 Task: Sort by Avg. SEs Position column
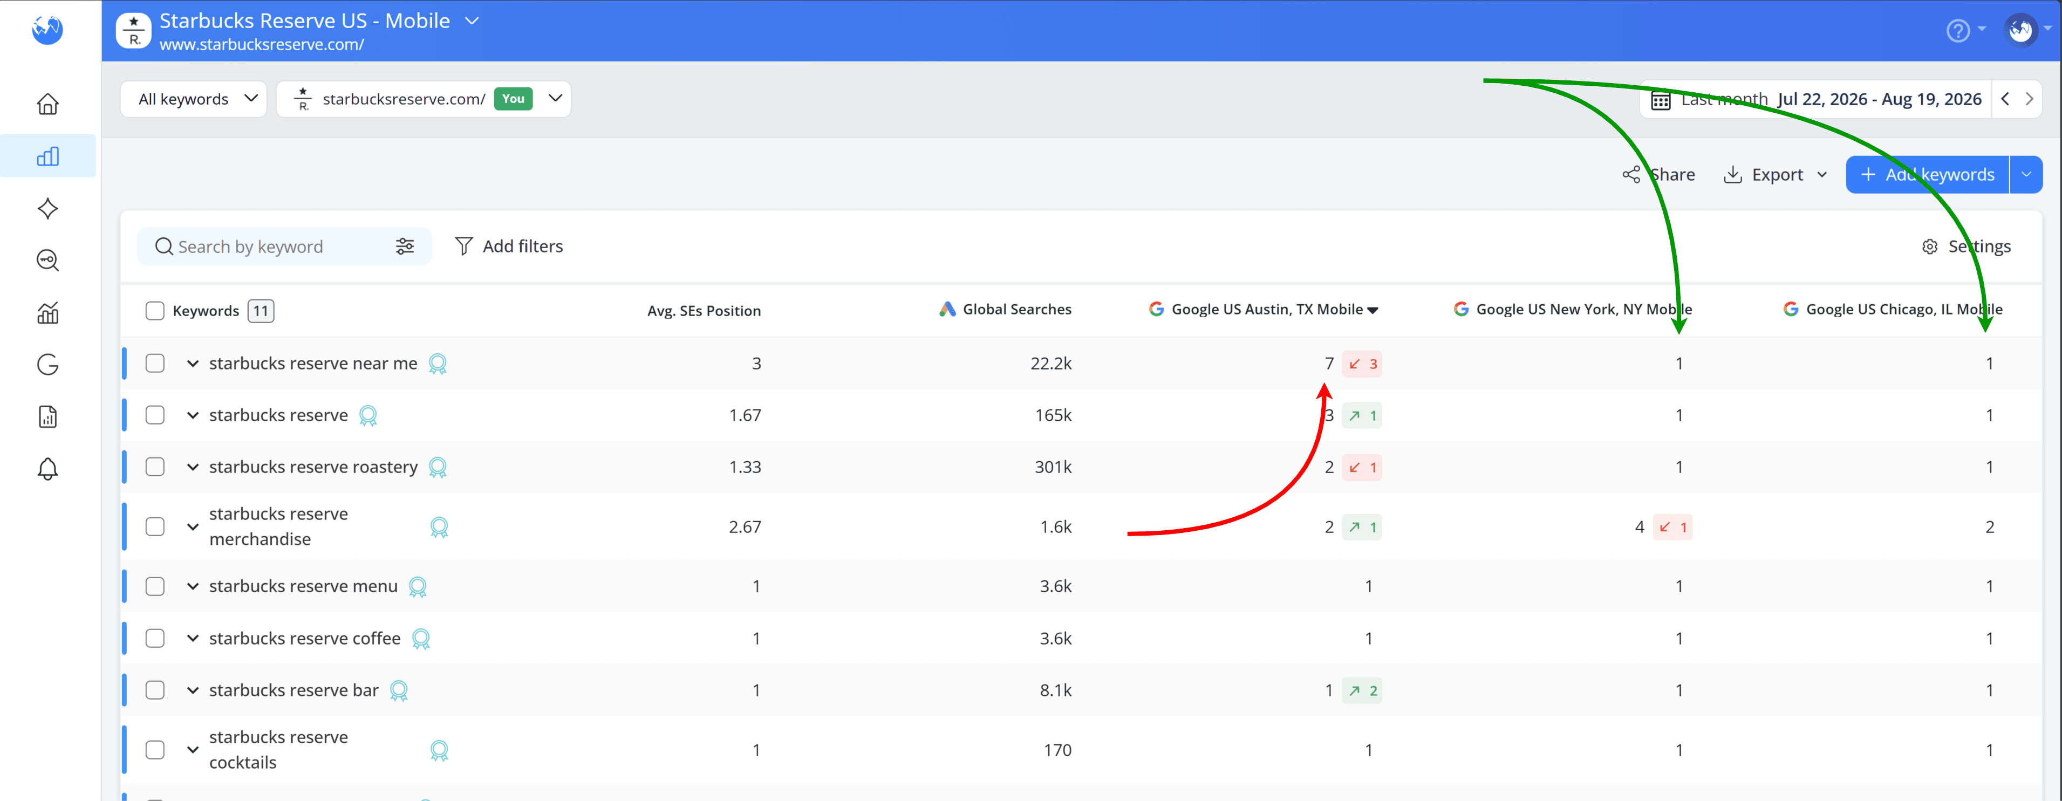(704, 311)
